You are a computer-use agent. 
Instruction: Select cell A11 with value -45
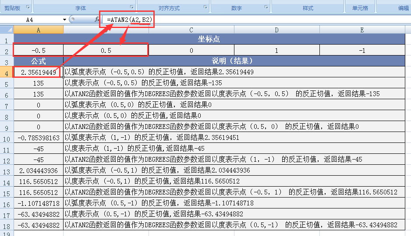point(39,149)
